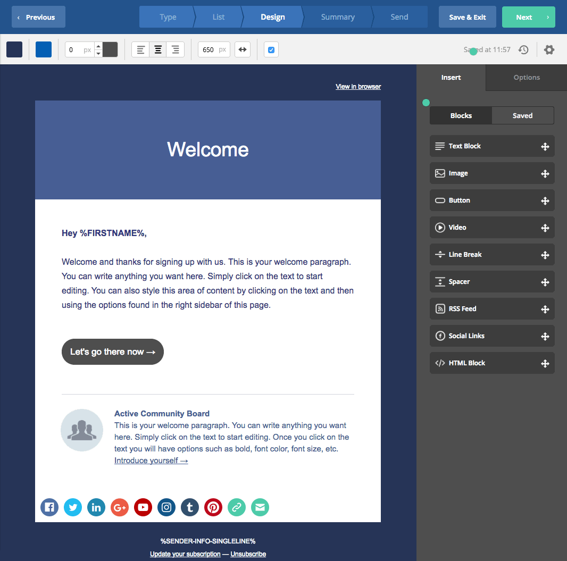Click the Save & Exit button

click(x=467, y=17)
